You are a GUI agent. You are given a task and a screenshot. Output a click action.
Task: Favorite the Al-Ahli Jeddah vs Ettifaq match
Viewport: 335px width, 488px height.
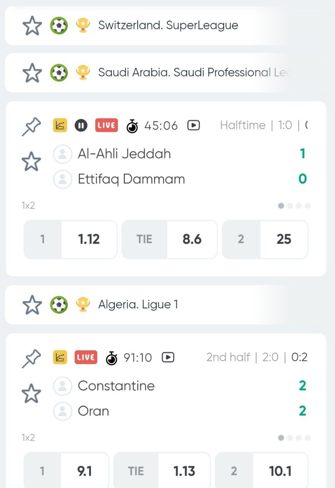click(x=31, y=161)
